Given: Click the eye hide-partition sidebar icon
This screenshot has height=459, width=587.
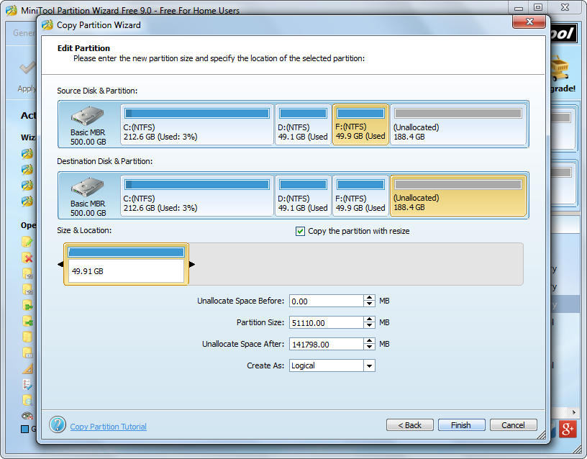Looking at the screenshot, I should pyautogui.click(x=27, y=416).
